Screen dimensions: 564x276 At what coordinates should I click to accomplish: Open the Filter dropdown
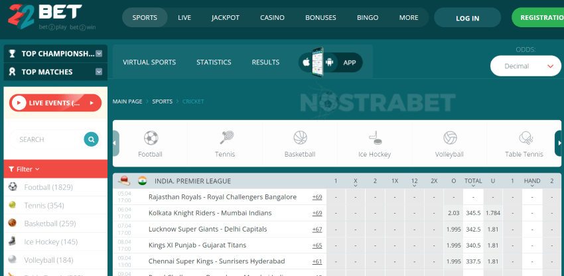click(x=24, y=169)
